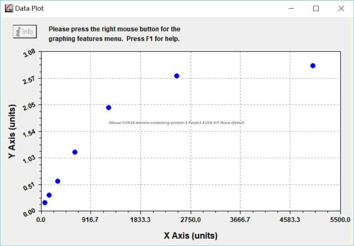Select the data point just above the 2.57 gridline
Image resolution: width=354 pixels, height=246 pixels.
click(177, 76)
